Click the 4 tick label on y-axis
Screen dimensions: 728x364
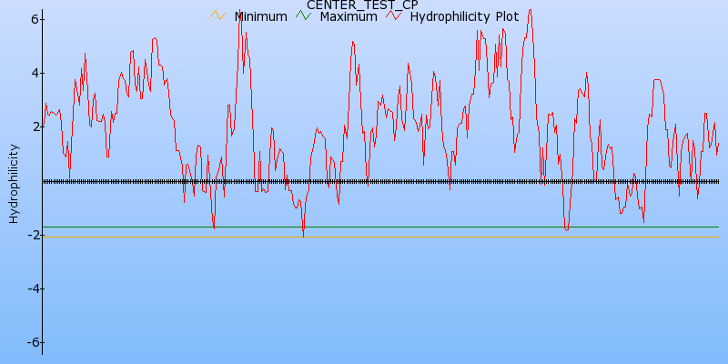34,73
